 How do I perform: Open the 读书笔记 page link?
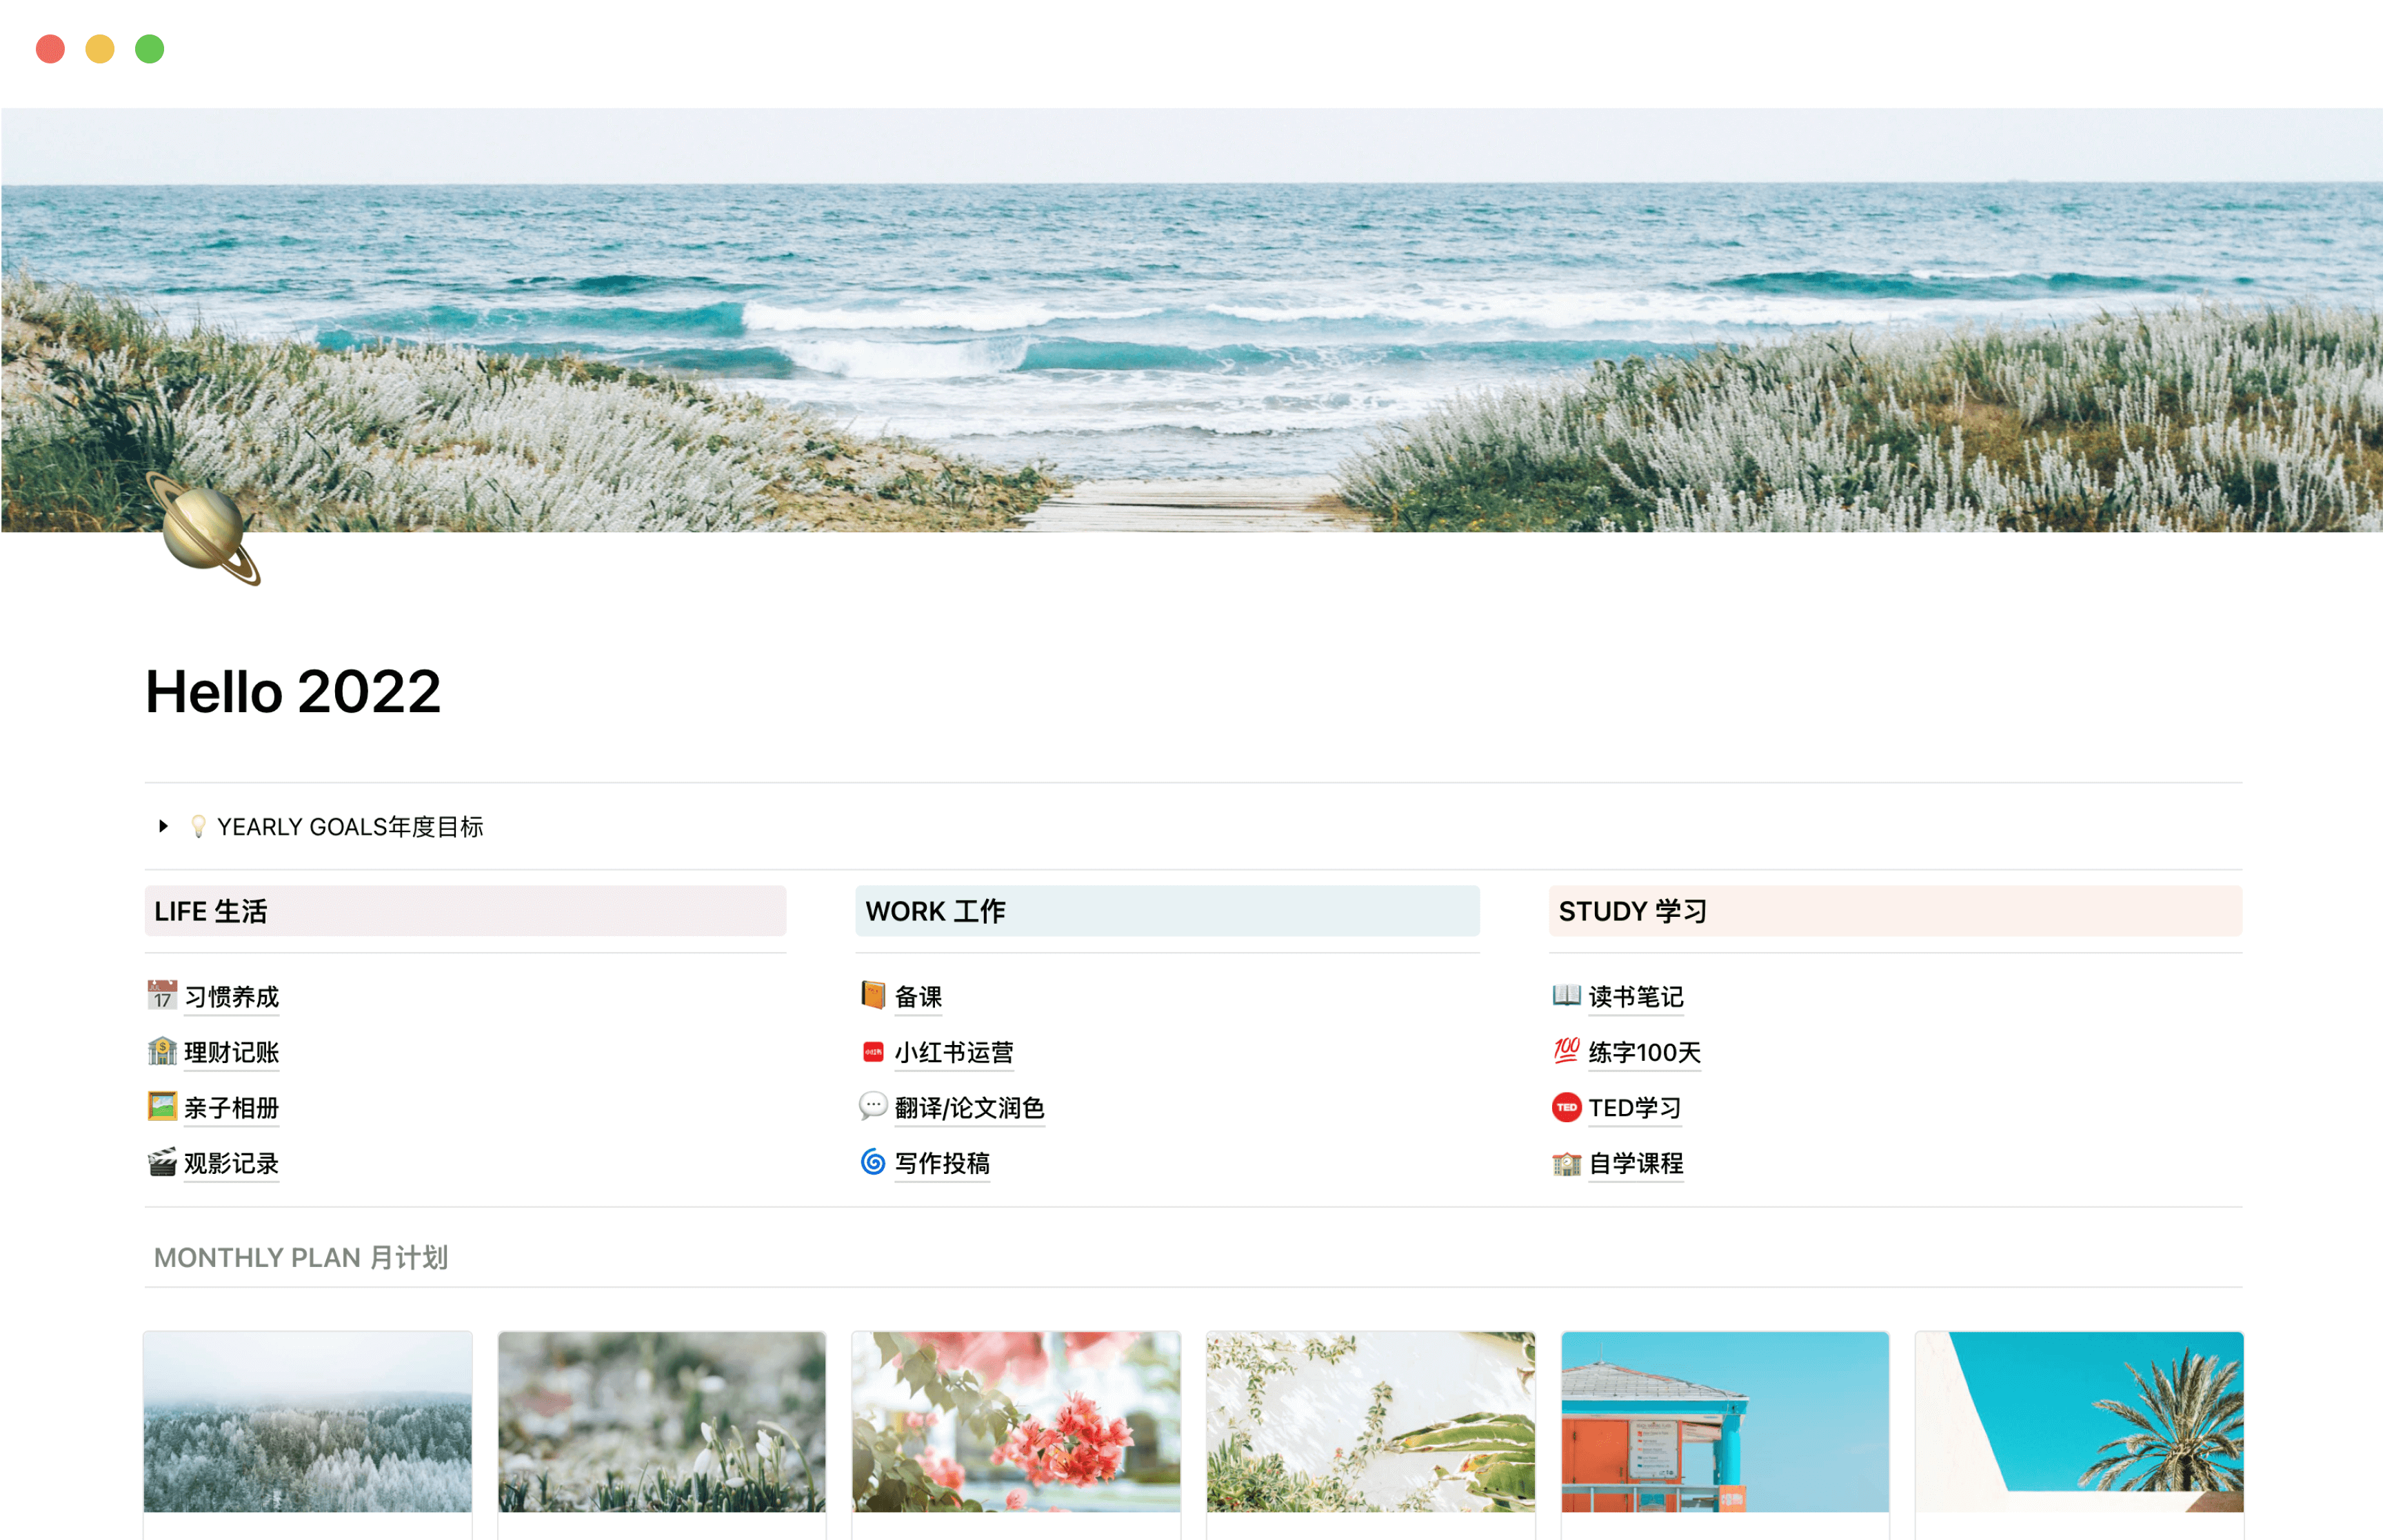tap(1635, 996)
